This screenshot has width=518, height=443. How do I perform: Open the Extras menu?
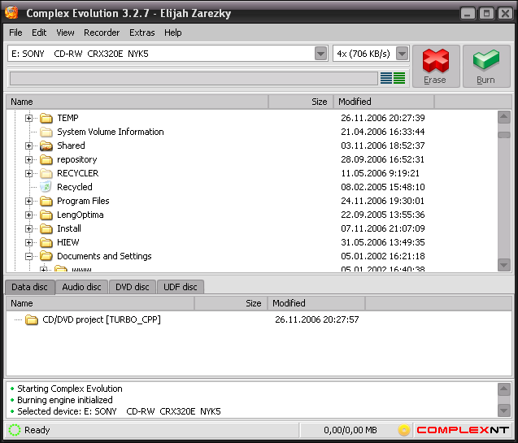click(x=141, y=33)
